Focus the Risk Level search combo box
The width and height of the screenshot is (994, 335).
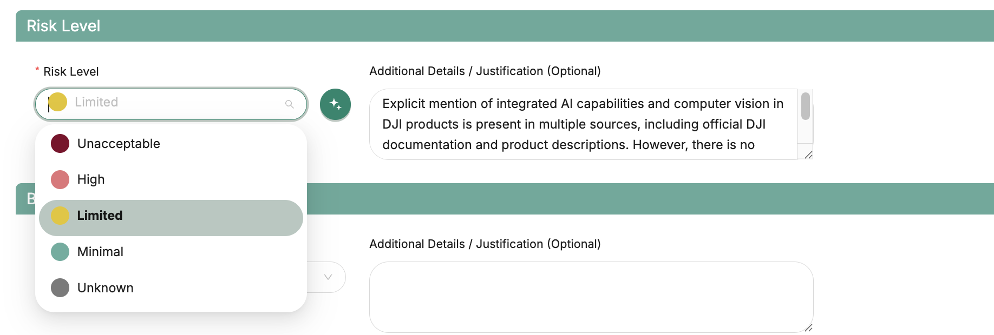pos(173,103)
